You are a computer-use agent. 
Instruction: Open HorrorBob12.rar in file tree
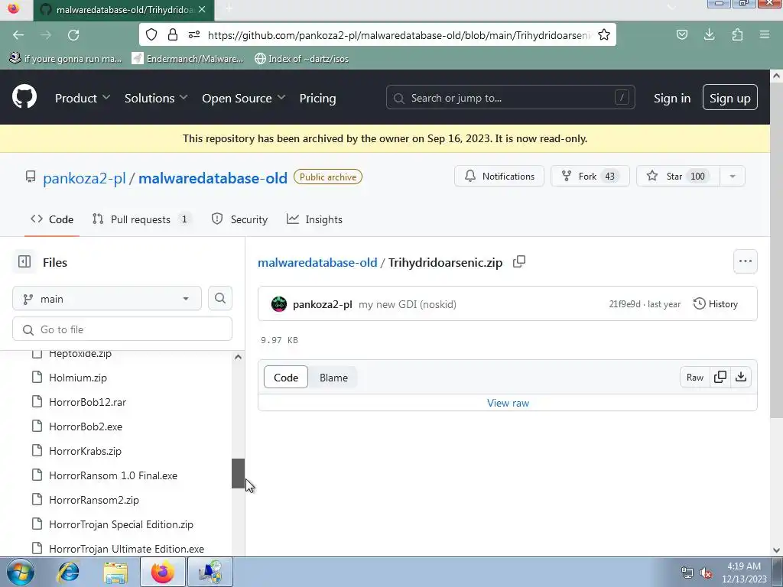pyautogui.click(x=87, y=402)
